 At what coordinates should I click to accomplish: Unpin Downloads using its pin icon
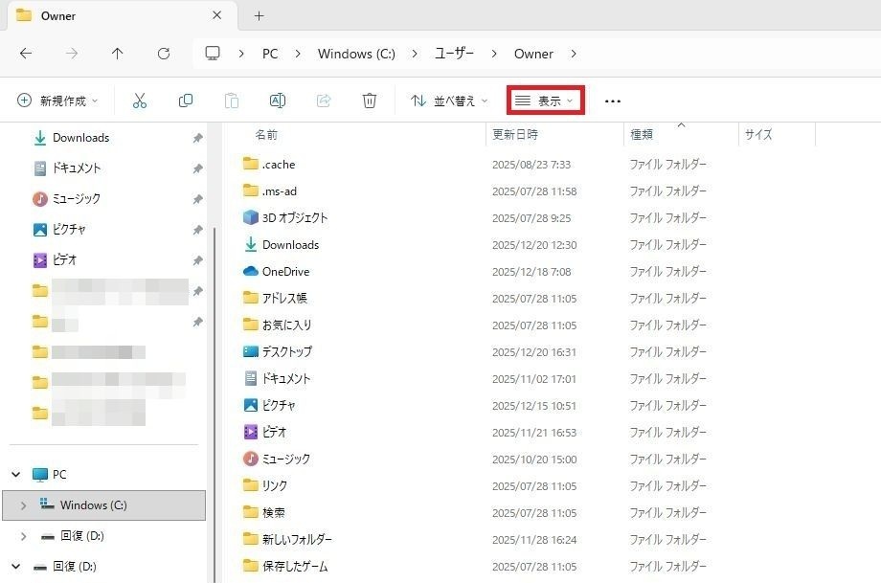coord(197,138)
